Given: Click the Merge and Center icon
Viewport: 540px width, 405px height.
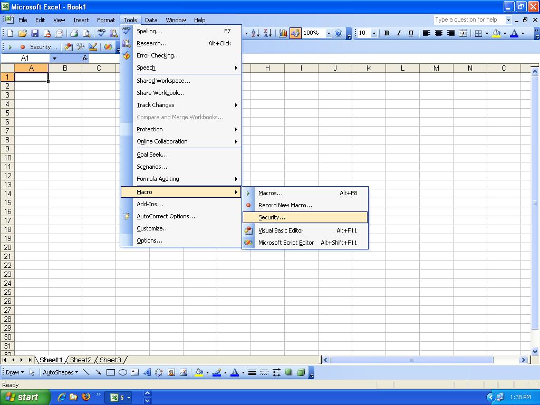Looking at the screenshot, I should [x=463, y=33].
